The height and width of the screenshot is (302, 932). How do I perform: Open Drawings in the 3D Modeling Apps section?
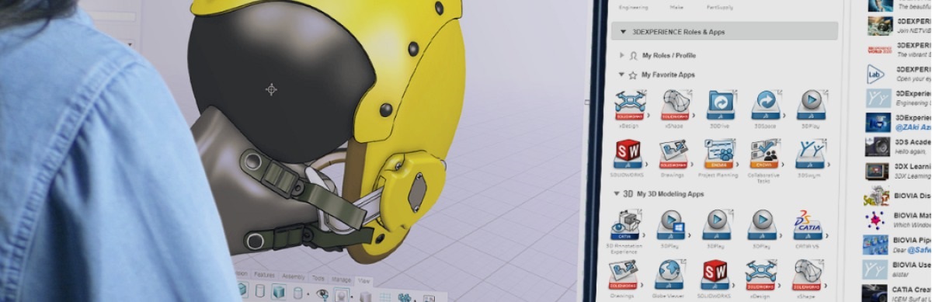pyautogui.click(x=624, y=275)
